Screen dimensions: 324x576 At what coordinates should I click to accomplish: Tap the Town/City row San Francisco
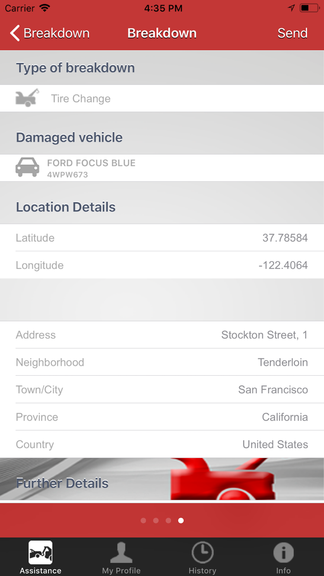pos(162,390)
